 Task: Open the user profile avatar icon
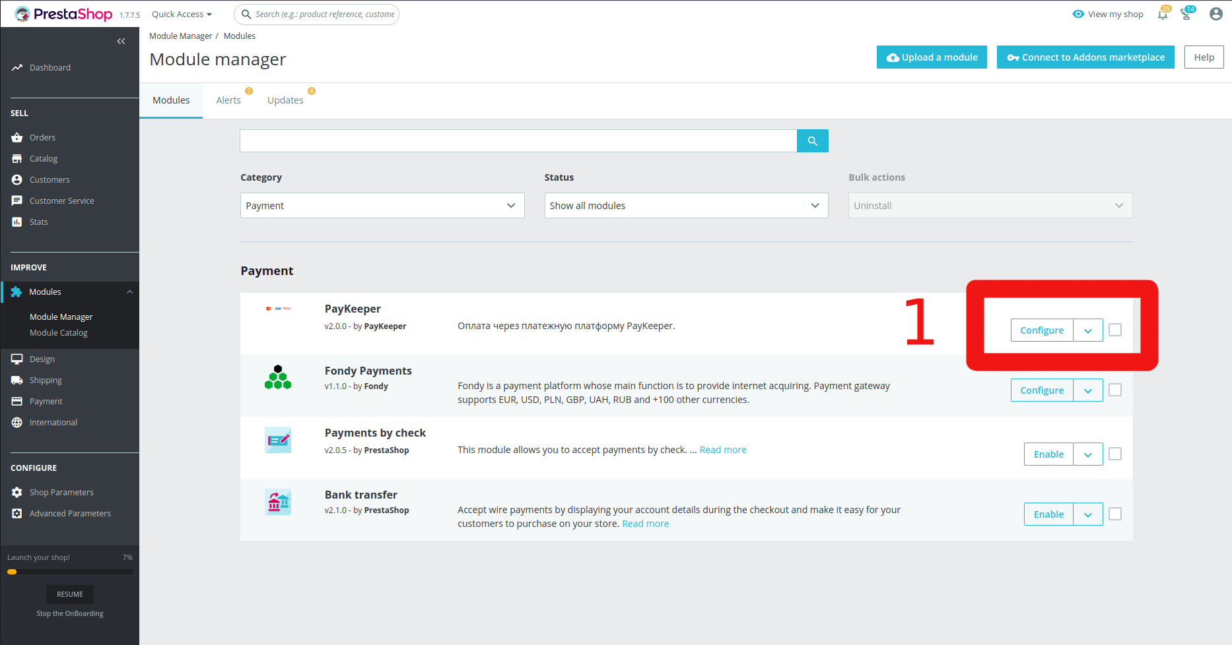(1215, 14)
